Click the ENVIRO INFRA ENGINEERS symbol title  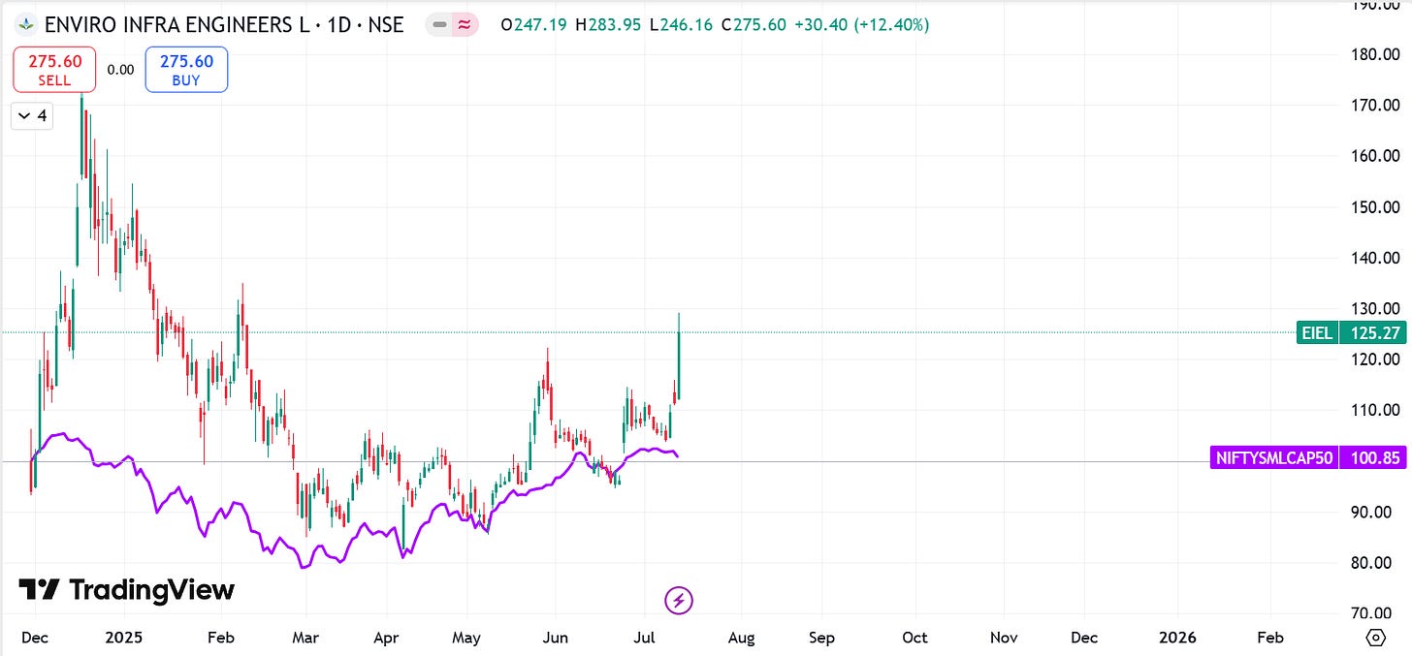224,25
